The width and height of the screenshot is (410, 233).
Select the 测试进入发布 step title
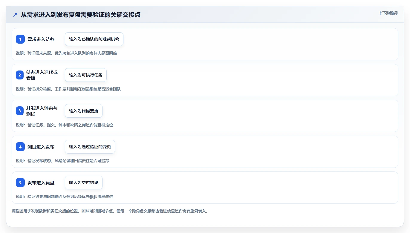(x=41, y=147)
